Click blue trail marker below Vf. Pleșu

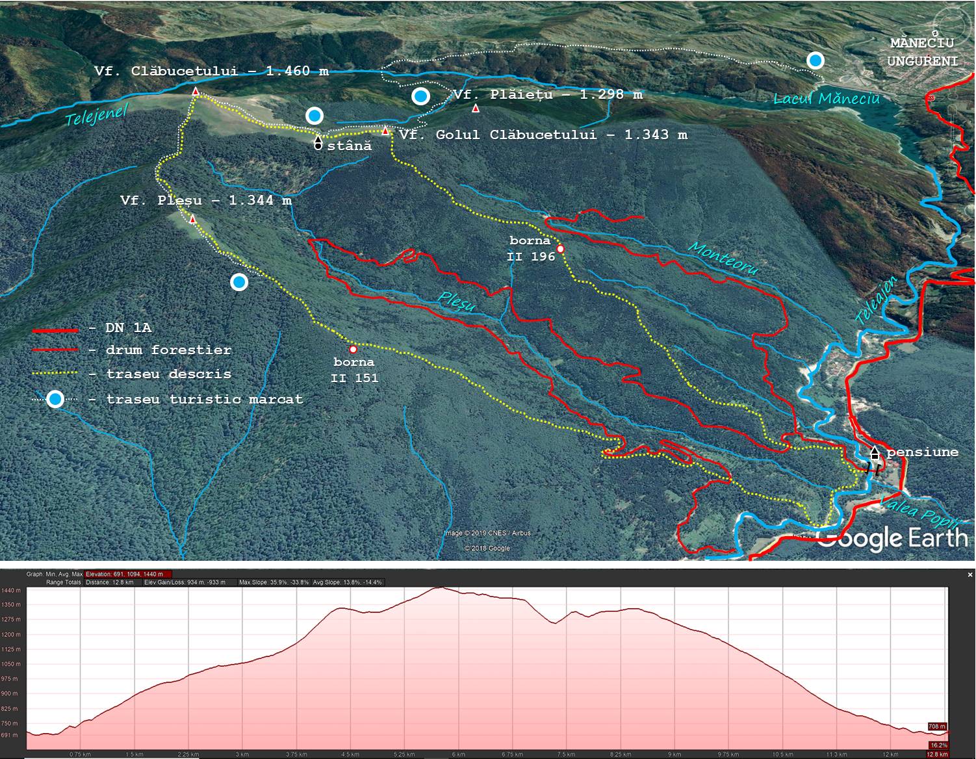pos(239,282)
